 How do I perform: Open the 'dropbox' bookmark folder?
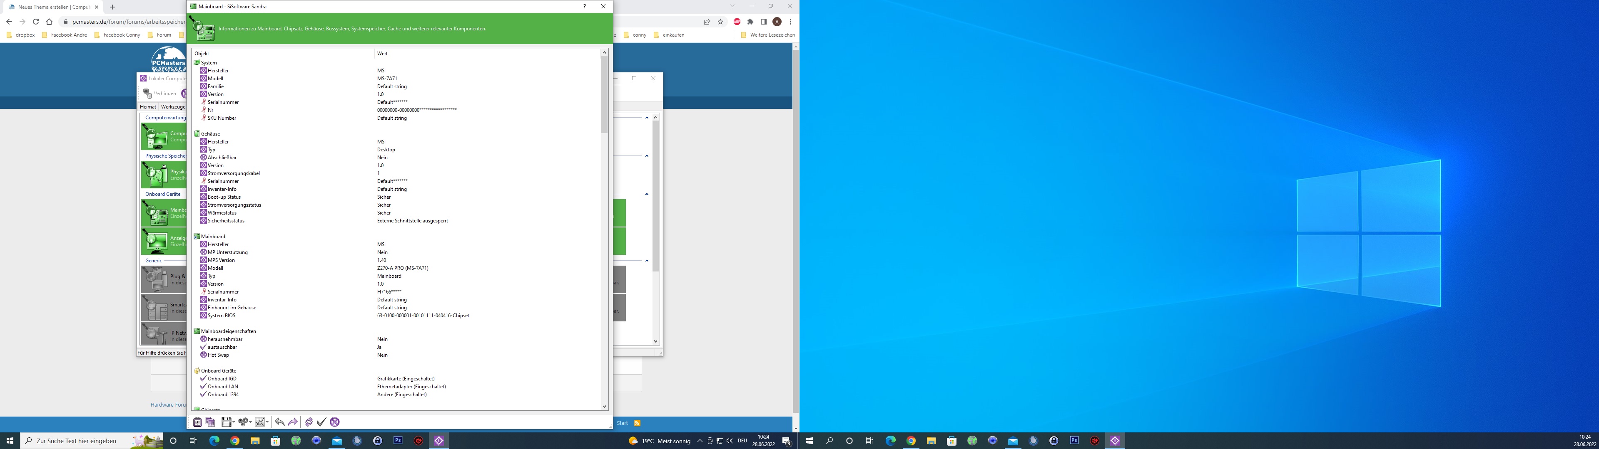click(x=20, y=35)
